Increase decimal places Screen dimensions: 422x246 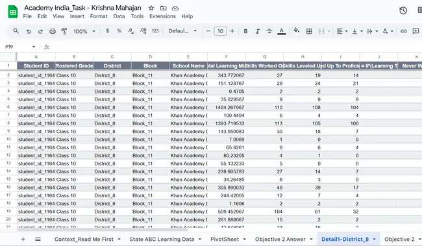click(143, 31)
